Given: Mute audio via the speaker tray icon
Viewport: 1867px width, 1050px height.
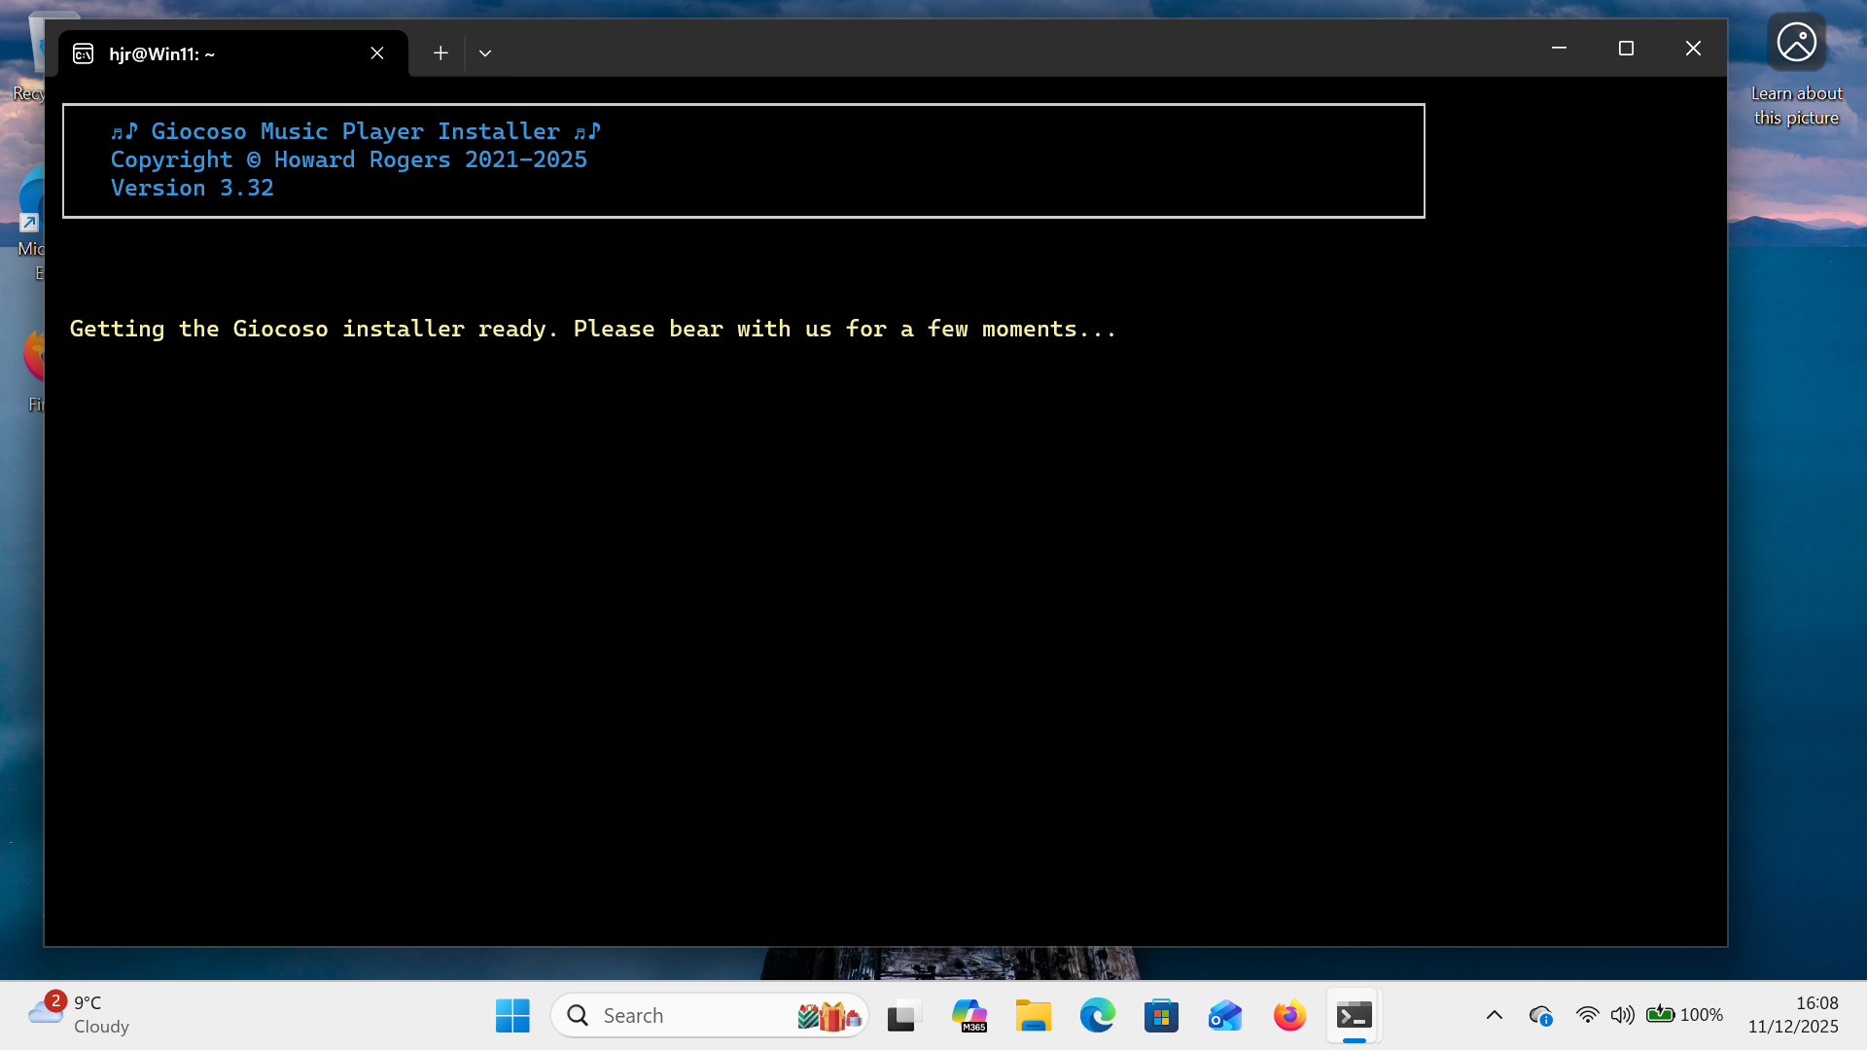Looking at the screenshot, I should point(1621,1015).
